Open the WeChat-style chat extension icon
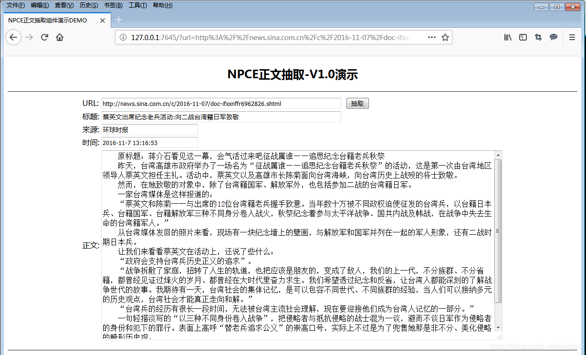The width and height of the screenshot is (586, 355). pos(553,37)
